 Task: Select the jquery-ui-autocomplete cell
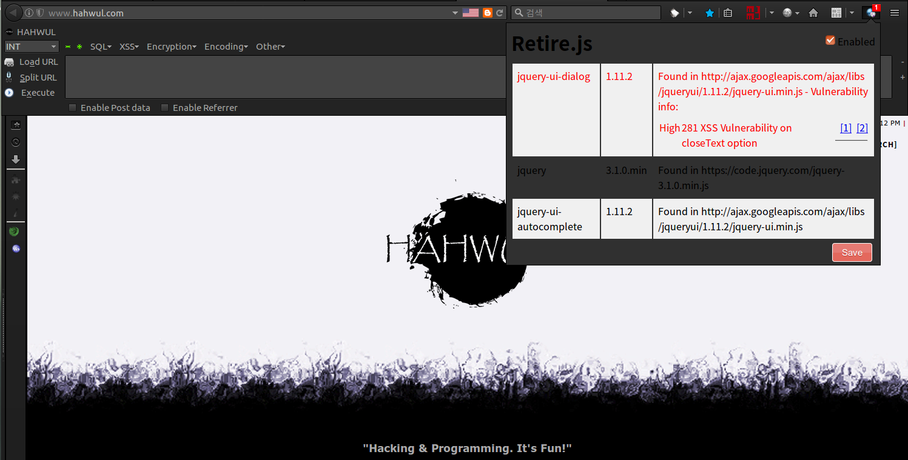point(556,219)
